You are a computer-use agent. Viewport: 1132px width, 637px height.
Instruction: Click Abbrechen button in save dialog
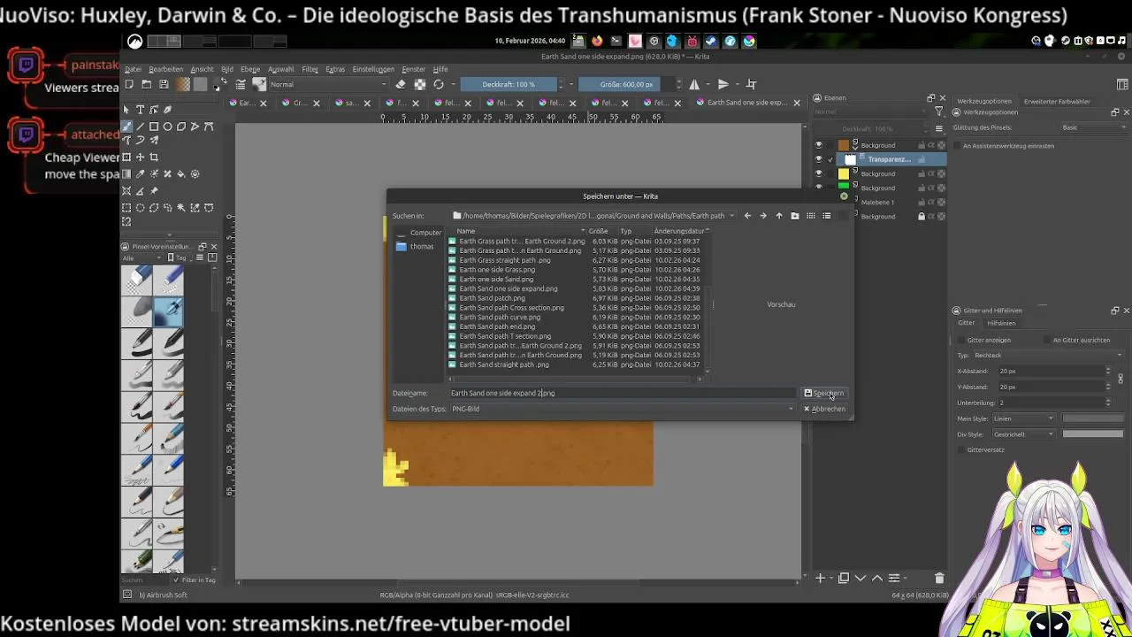click(x=824, y=409)
